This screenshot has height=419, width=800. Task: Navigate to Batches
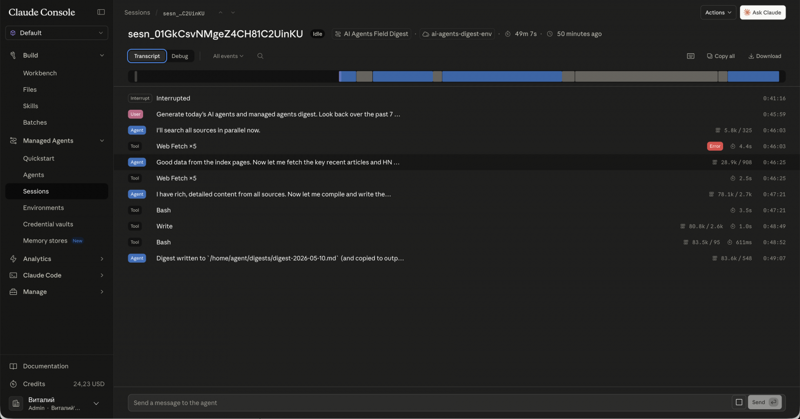(x=35, y=123)
